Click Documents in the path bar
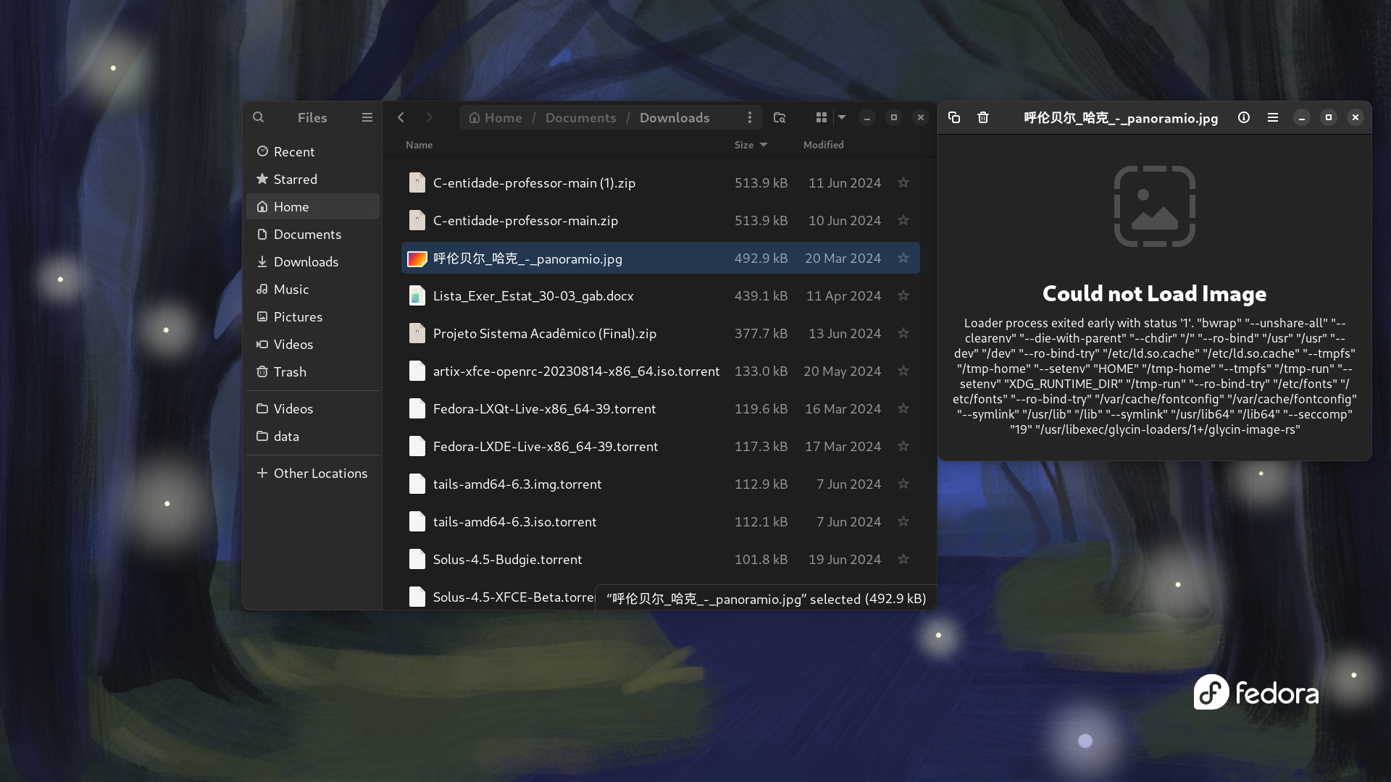Screen dimensions: 1391x782 580,118
